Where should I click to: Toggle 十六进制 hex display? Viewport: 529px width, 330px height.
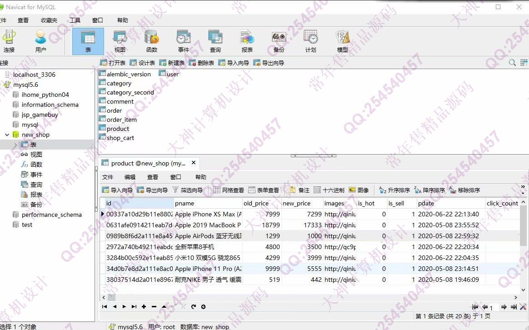pyautogui.click(x=329, y=190)
